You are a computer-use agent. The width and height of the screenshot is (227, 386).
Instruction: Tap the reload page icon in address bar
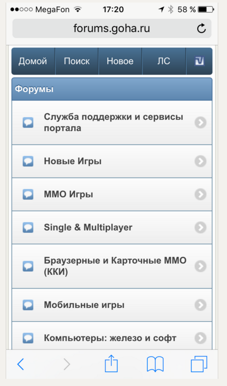(201, 28)
